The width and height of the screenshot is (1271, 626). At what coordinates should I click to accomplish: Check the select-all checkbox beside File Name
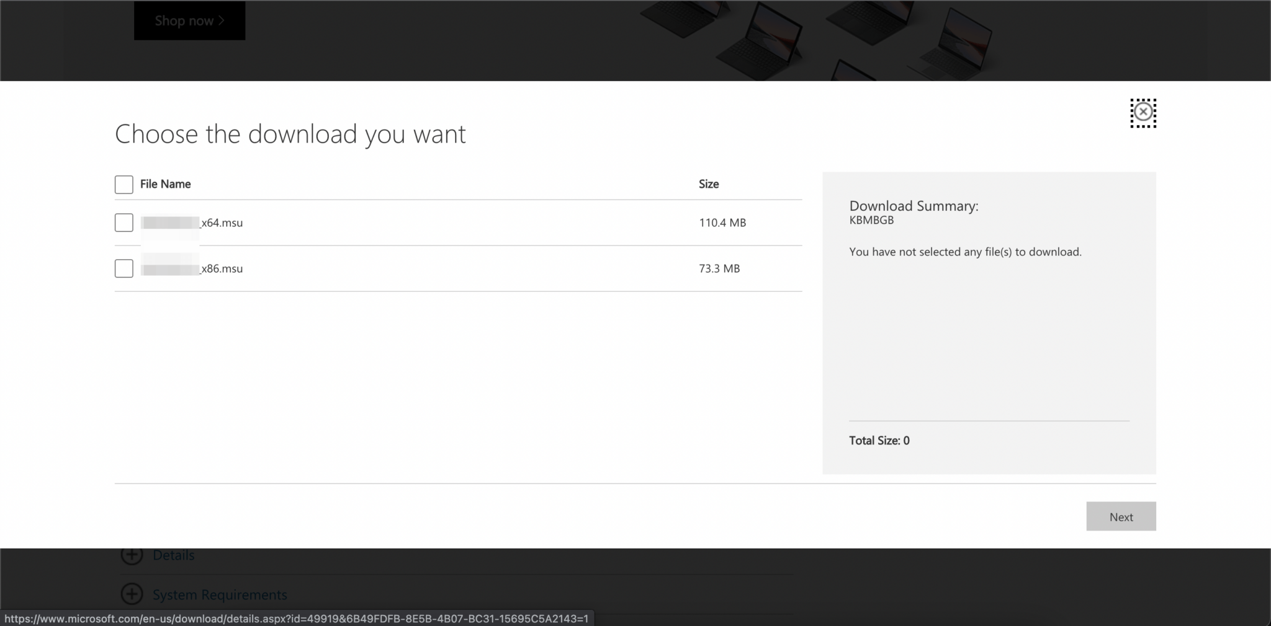124,184
